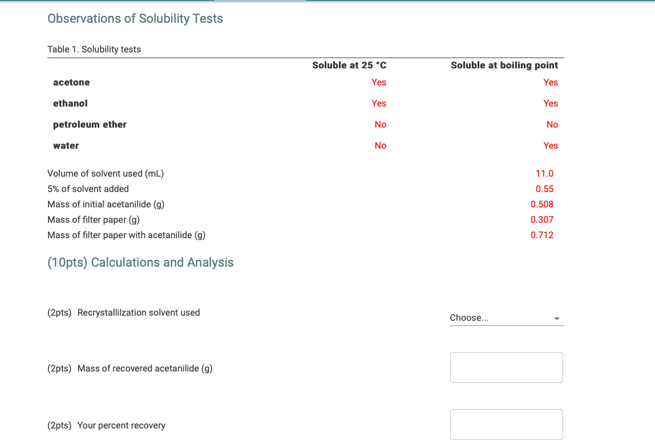This screenshot has width=655, height=445.
Task: Edit filter paper with acetanilide value 0.712
Action: point(543,235)
